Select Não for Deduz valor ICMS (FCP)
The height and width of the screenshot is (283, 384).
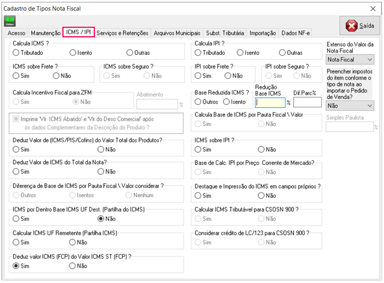tap(72, 266)
